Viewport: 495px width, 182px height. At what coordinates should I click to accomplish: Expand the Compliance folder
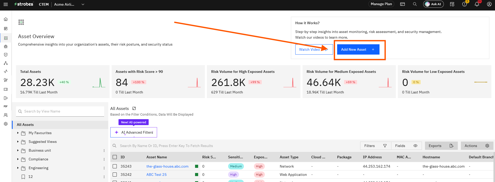18,159
